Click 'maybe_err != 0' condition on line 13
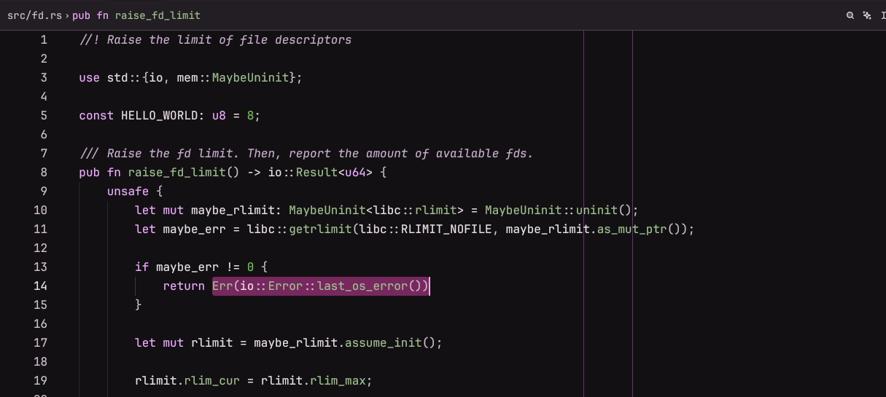Viewport: 886px width, 397px height. click(204, 267)
